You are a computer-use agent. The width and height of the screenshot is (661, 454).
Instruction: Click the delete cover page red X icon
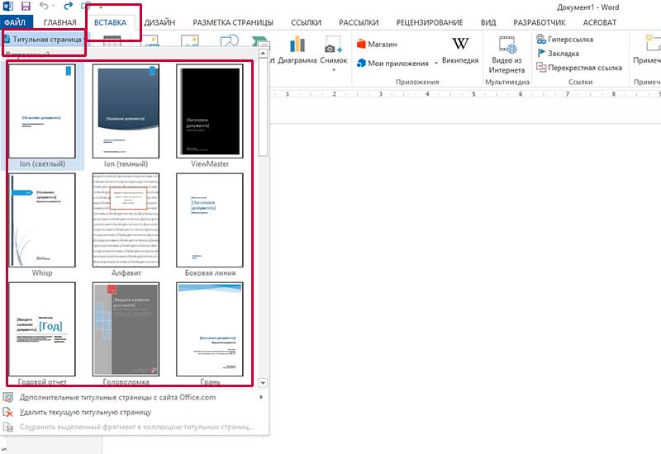(8, 412)
